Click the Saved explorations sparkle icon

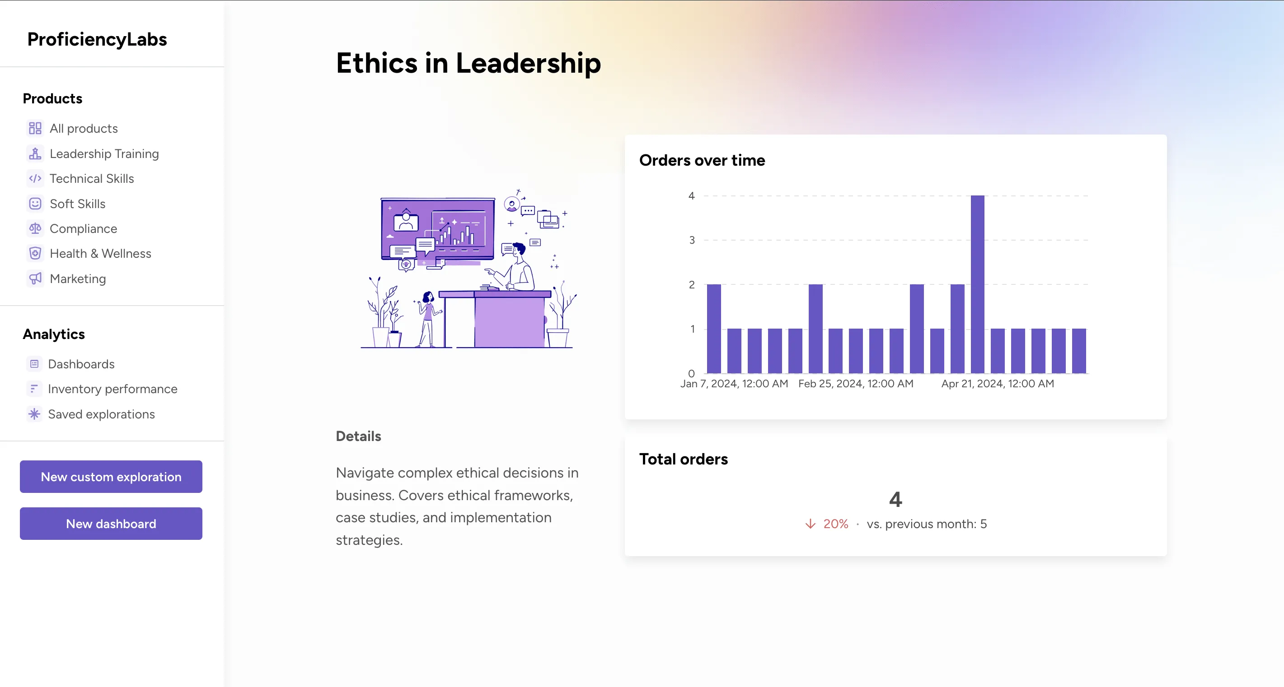pyautogui.click(x=34, y=414)
